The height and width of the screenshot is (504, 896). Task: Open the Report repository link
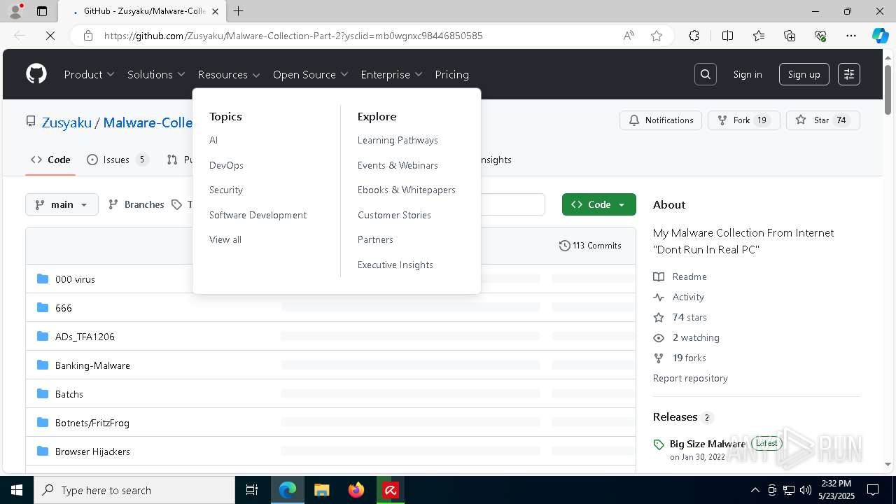(690, 378)
